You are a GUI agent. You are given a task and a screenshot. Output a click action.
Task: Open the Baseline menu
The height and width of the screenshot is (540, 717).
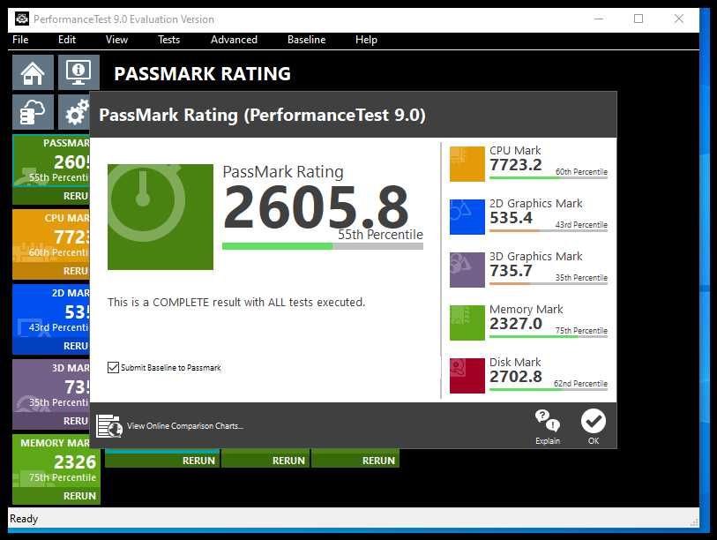tap(306, 40)
